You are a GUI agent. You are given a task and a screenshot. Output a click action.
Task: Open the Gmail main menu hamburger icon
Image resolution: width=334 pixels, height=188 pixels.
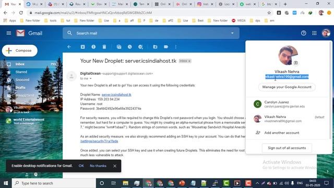point(9,33)
